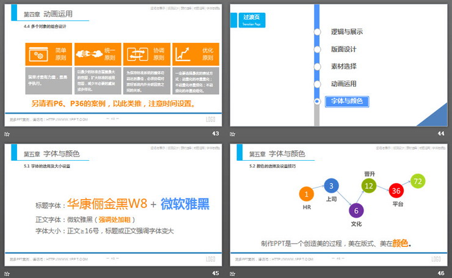Image resolution: width=452 pixels, height=278 pixels.
Task: Click the footer URL link on slide 45
Action: (x=67, y=259)
